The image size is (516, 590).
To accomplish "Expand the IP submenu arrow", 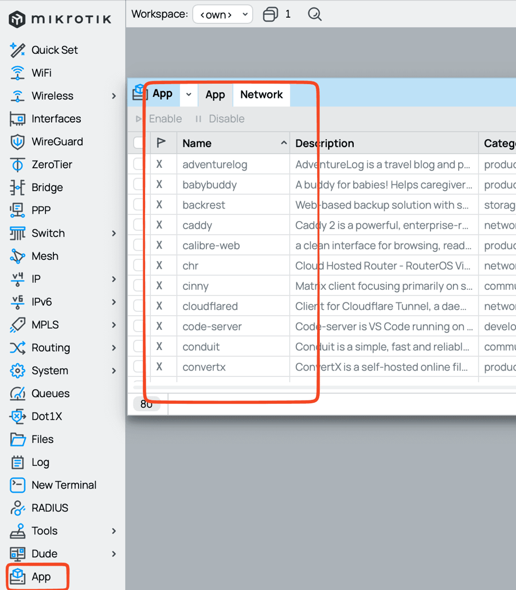I will [114, 279].
